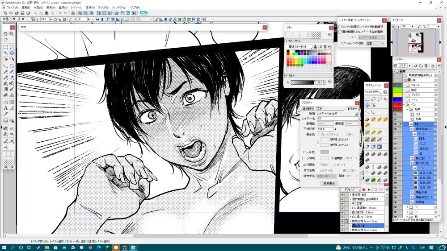Click the Undo arrow in main toolbar
This screenshot has width=447, height=251.
60,13
